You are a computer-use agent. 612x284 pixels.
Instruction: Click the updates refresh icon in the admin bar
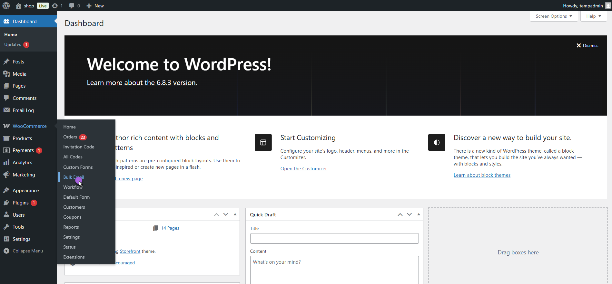click(55, 6)
